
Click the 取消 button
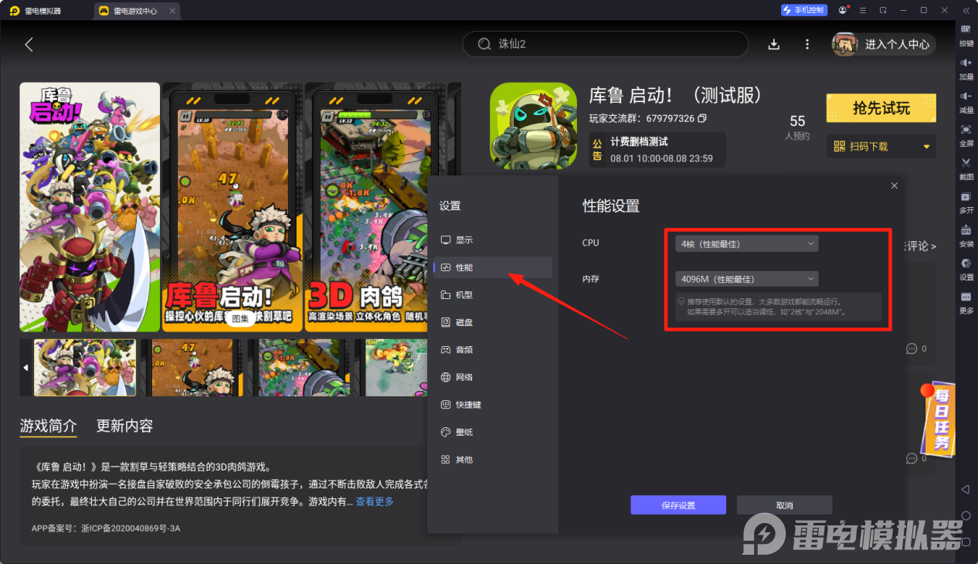point(784,505)
